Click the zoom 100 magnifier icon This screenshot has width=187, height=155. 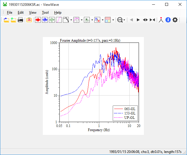click(120, 20)
